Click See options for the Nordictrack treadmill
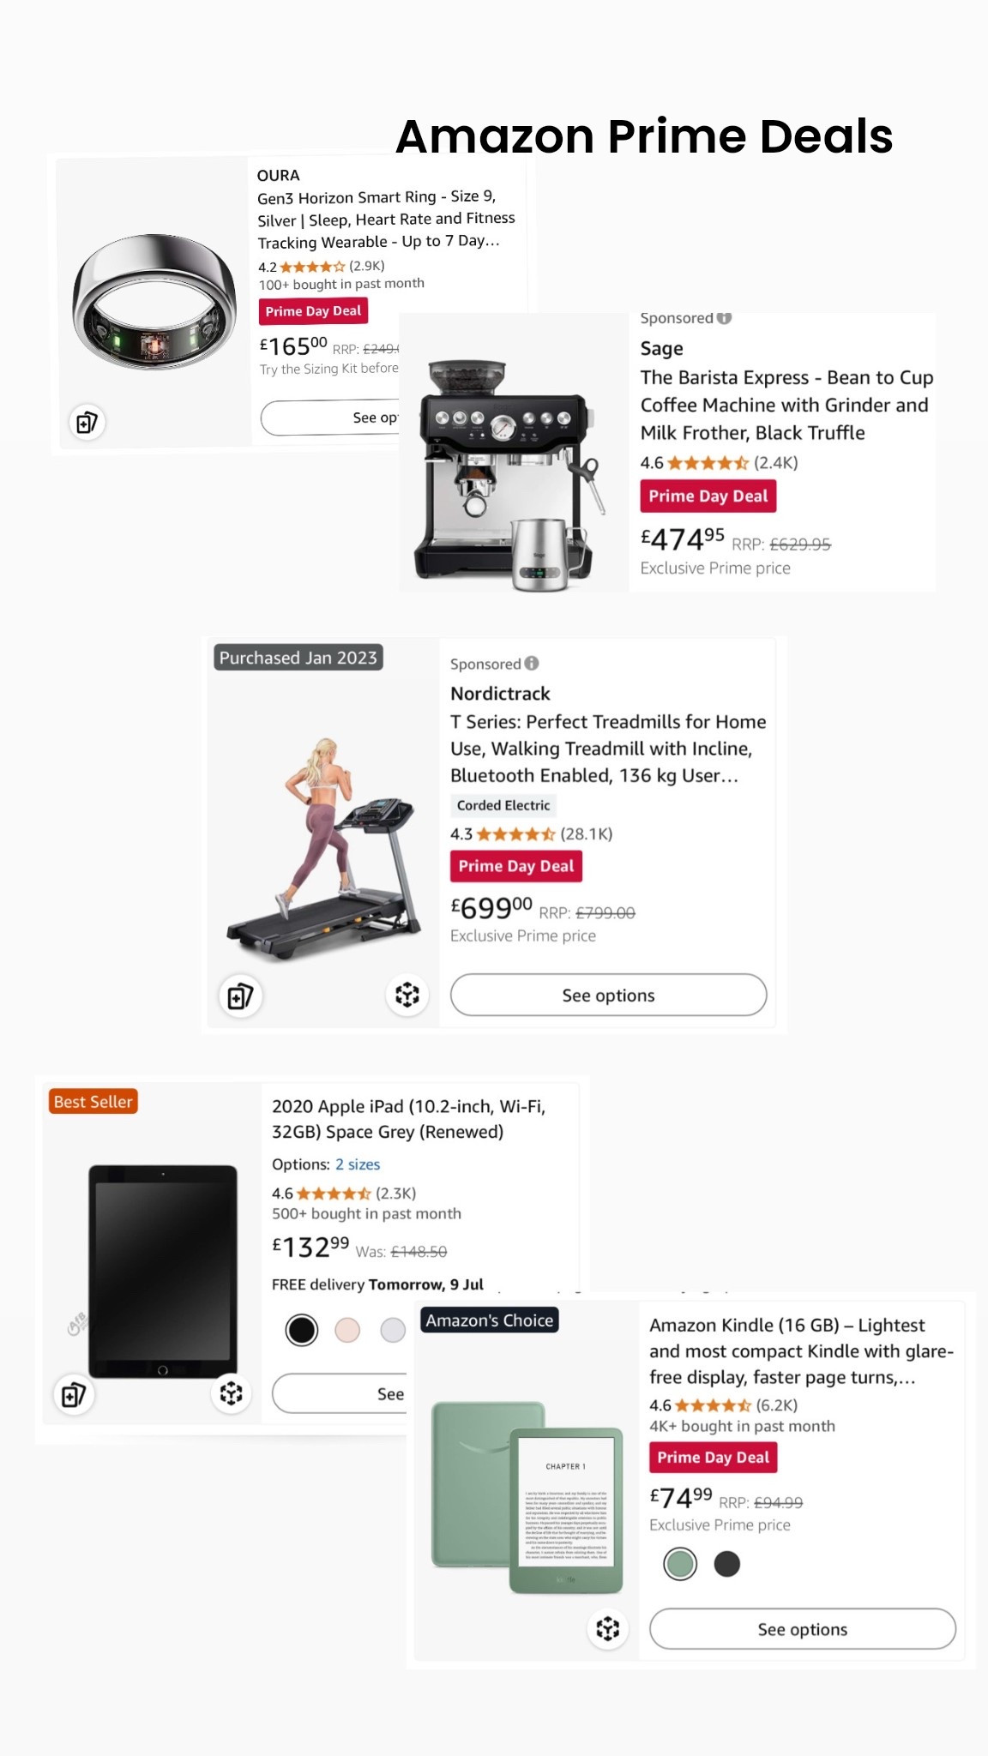 click(x=608, y=995)
